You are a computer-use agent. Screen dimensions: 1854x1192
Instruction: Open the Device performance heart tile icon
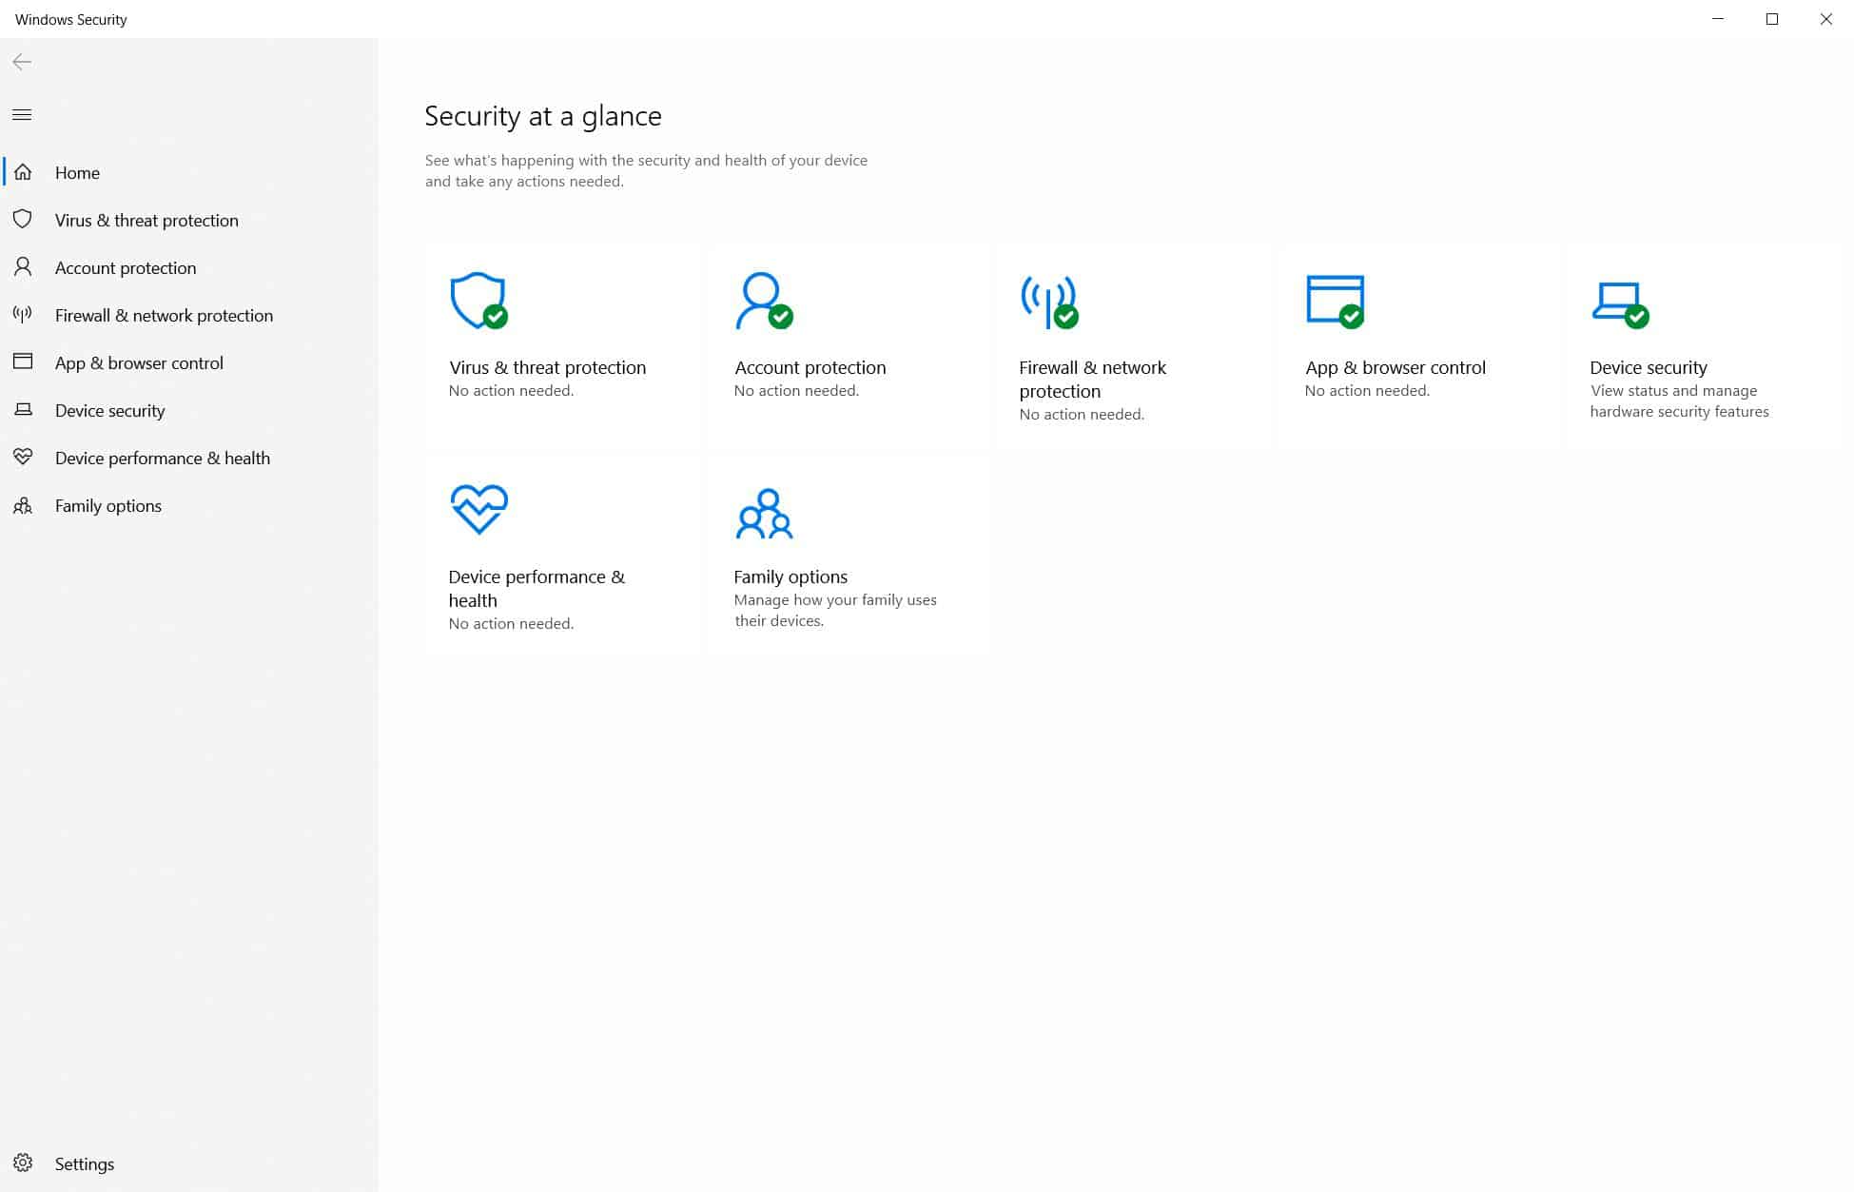(478, 509)
